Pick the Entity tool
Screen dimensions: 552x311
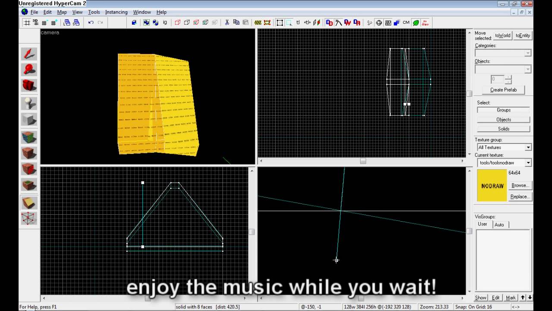coord(29,104)
